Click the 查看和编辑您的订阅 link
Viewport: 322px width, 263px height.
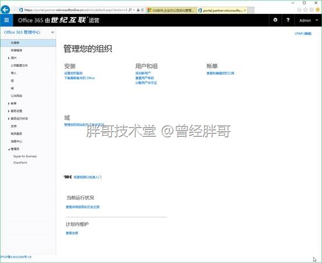[220, 73]
